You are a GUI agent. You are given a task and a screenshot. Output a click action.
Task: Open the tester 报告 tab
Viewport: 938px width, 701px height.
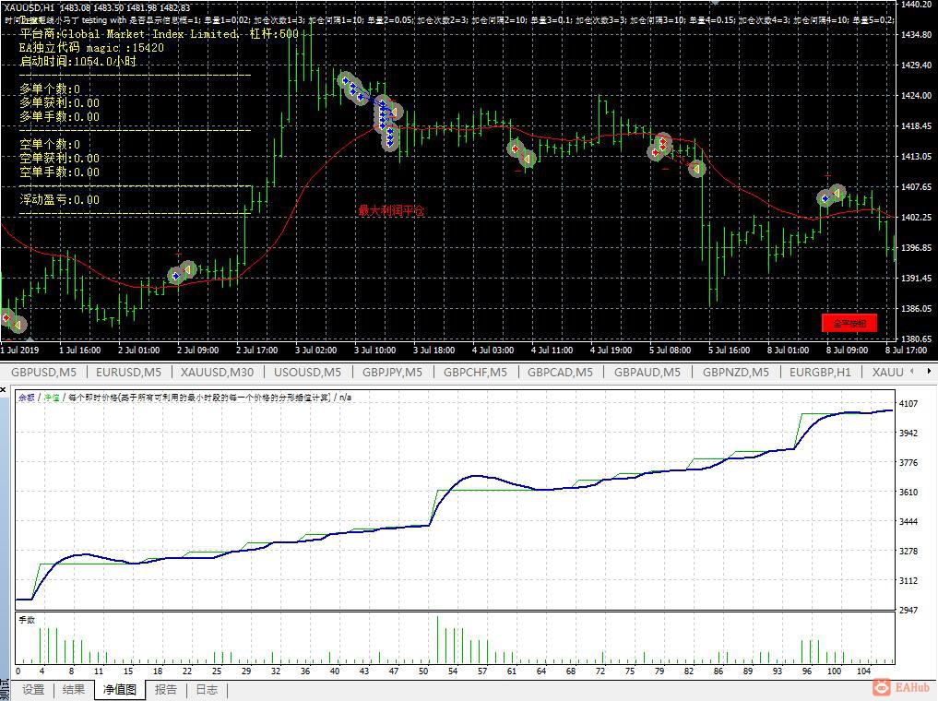pyautogui.click(x=166, y=690)
